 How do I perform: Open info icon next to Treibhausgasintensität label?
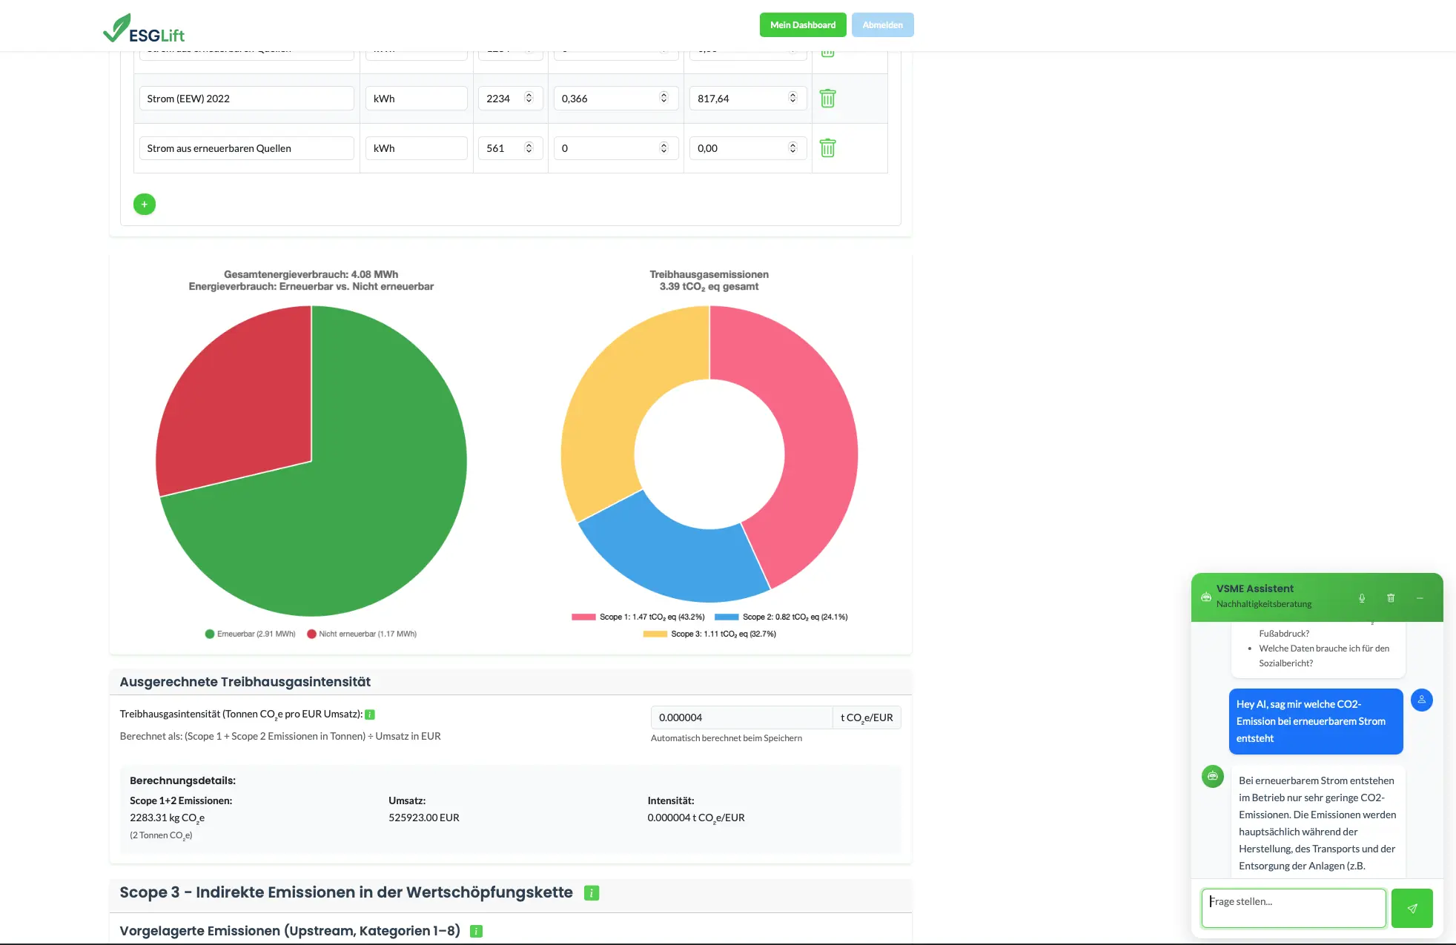coord(370,714)
